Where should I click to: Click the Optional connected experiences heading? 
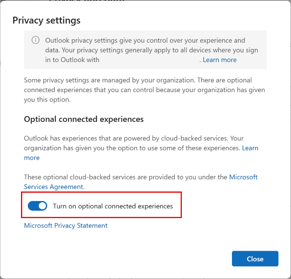point(84,119)
